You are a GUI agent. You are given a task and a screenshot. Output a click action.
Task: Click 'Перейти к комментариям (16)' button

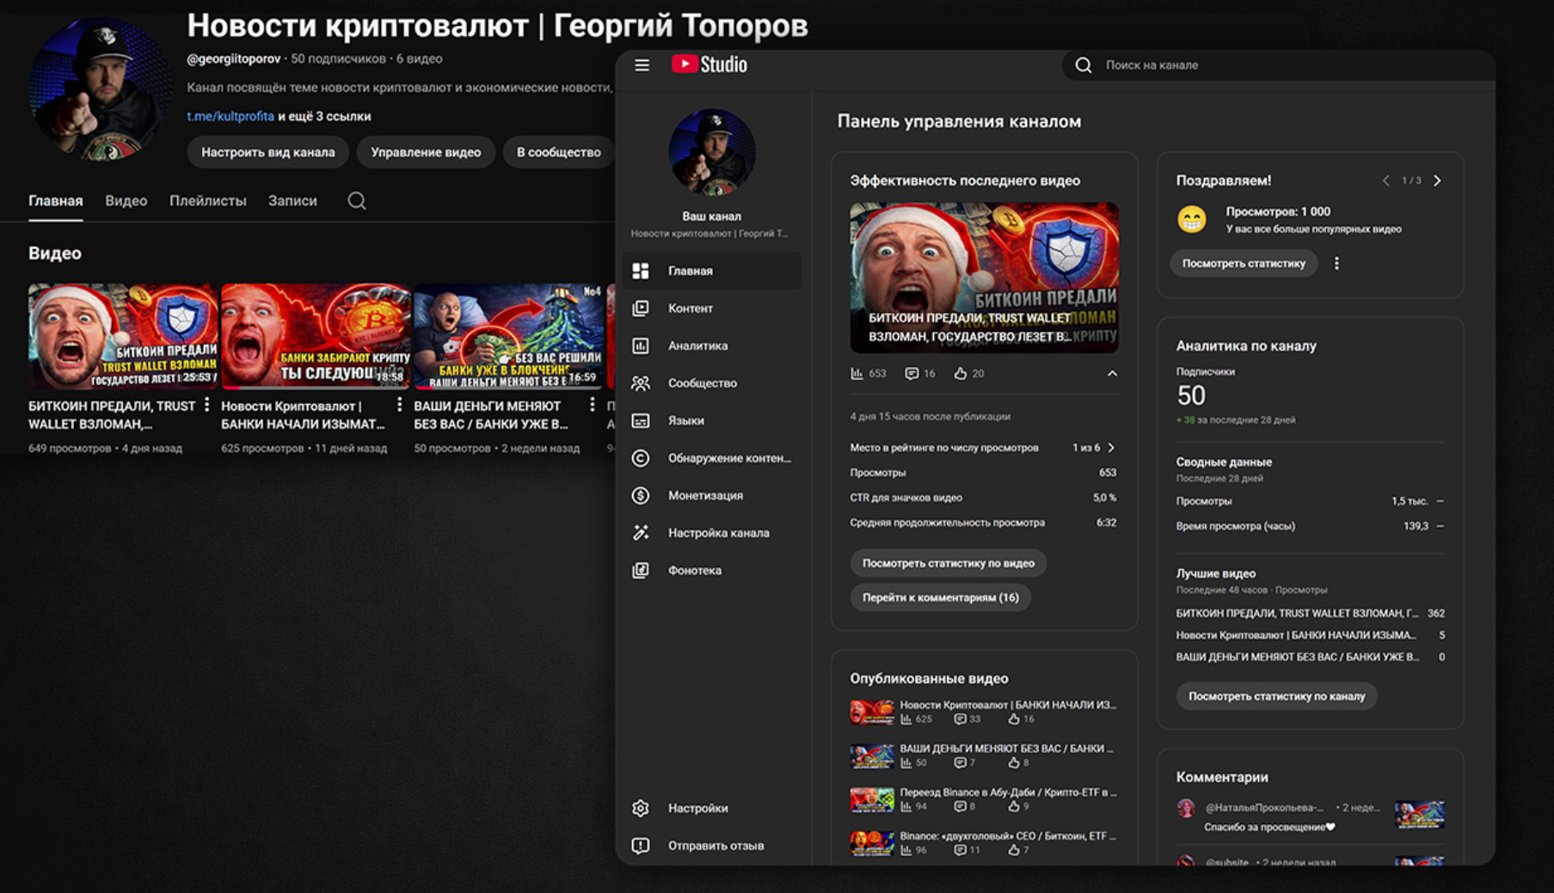[x=940, y=597]
